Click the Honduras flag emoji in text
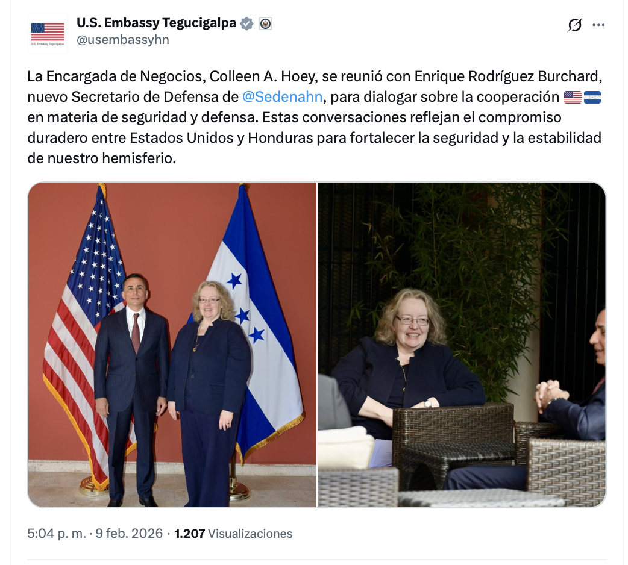 pyautogui.click(x=592, y=97)
